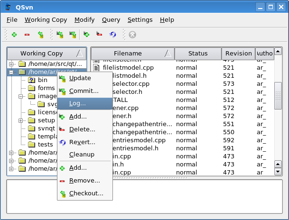Choose Update in the context menu
289x220 pixels.
click(x=85, y=78)
